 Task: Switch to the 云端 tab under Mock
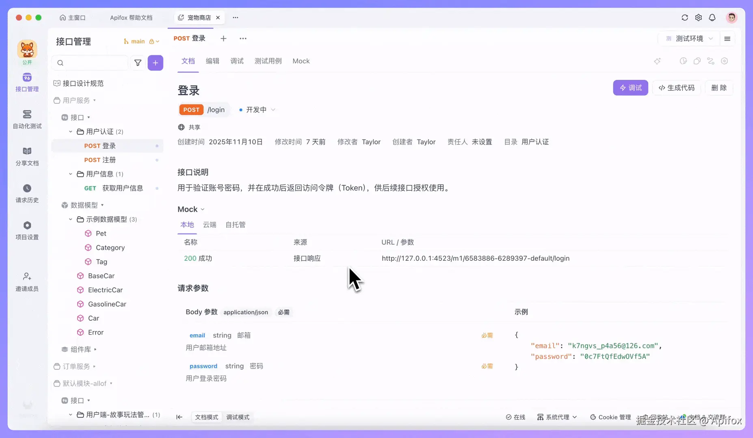210,225
